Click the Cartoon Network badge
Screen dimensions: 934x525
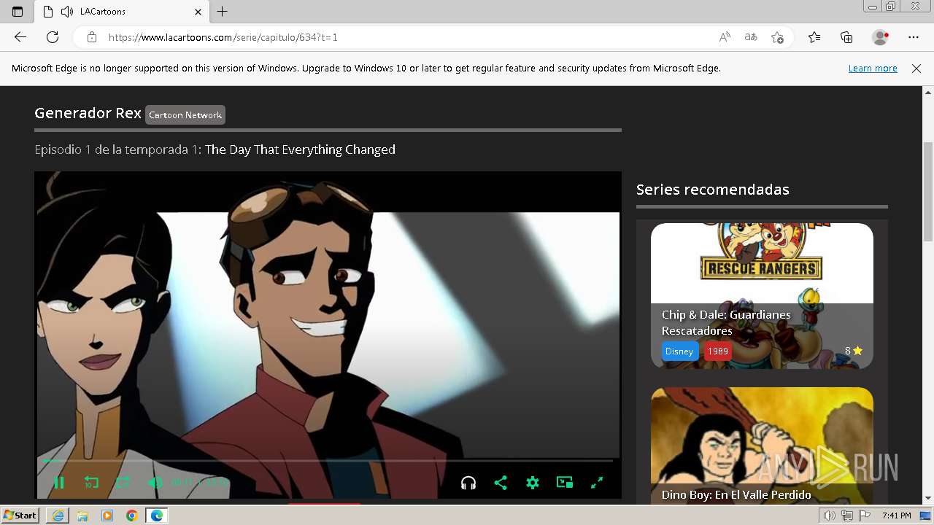click(x=185, y=114)
